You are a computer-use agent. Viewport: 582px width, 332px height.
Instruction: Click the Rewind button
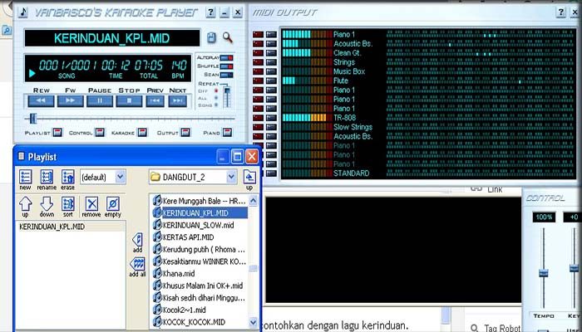[x=41, y=100]
